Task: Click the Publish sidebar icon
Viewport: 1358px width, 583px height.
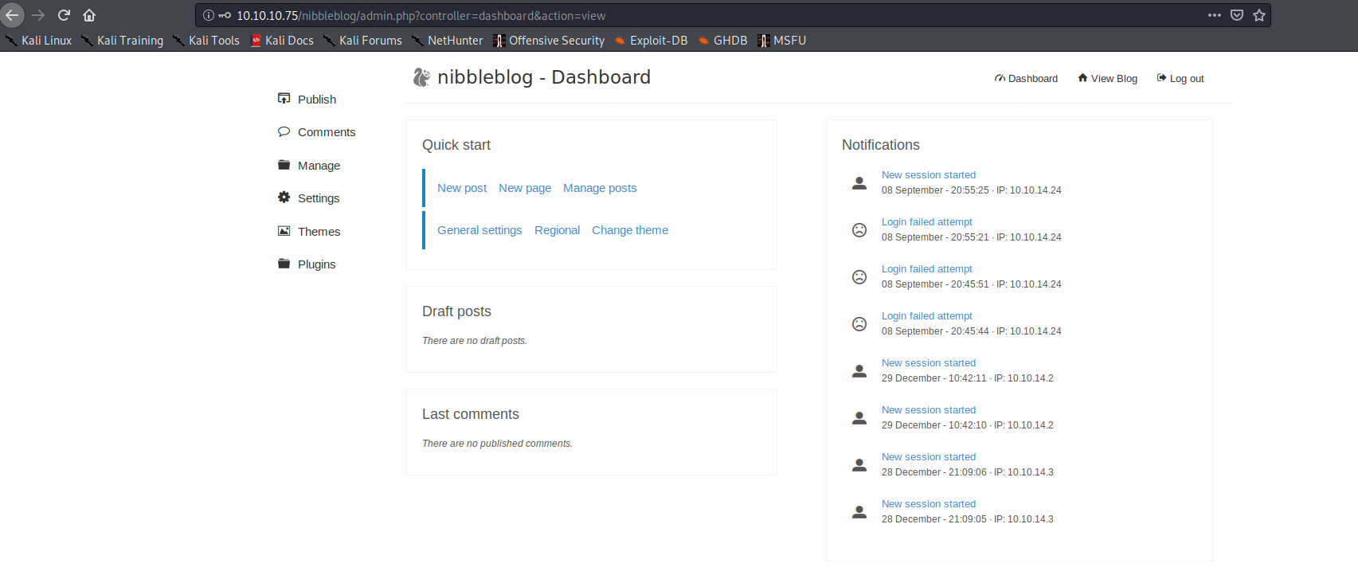Action: coord(284,99)
